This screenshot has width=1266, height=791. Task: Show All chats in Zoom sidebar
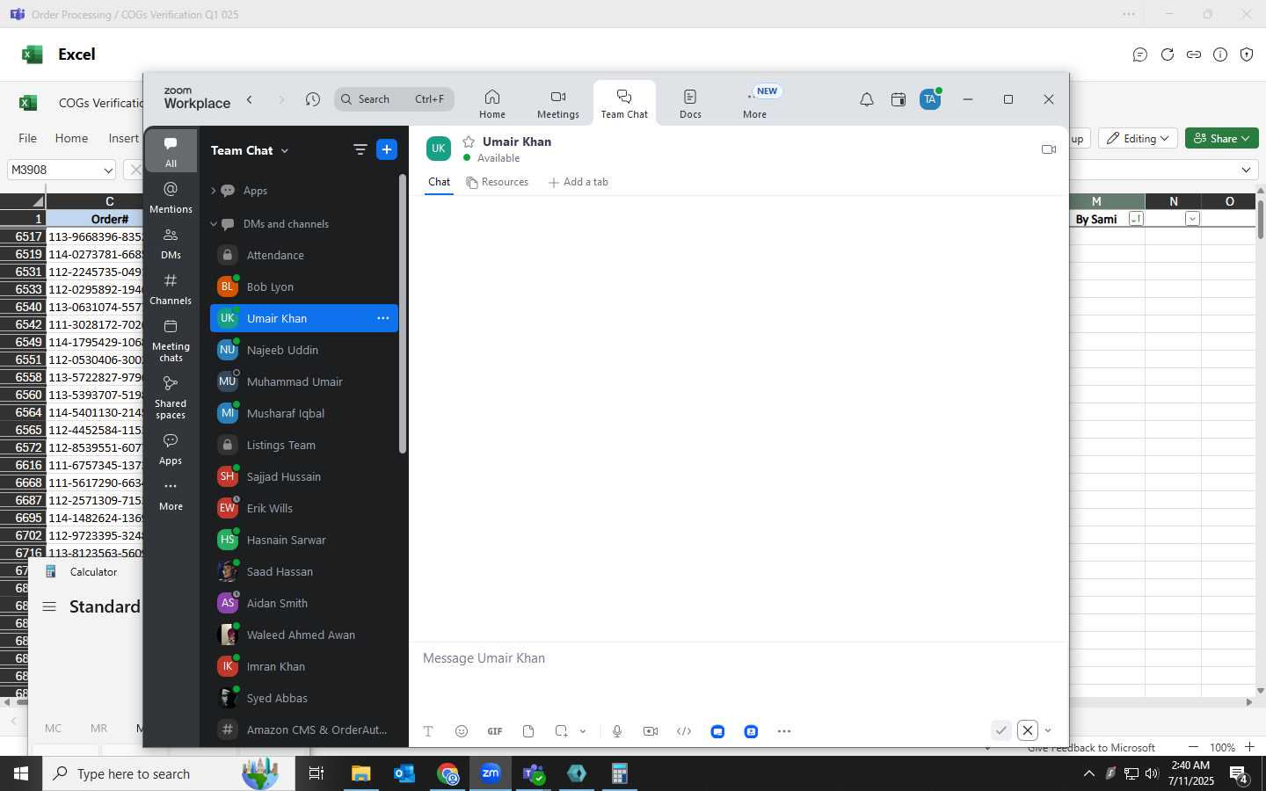[x=171, y=151]
